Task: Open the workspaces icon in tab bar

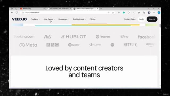Action: (x=12, y=9)
